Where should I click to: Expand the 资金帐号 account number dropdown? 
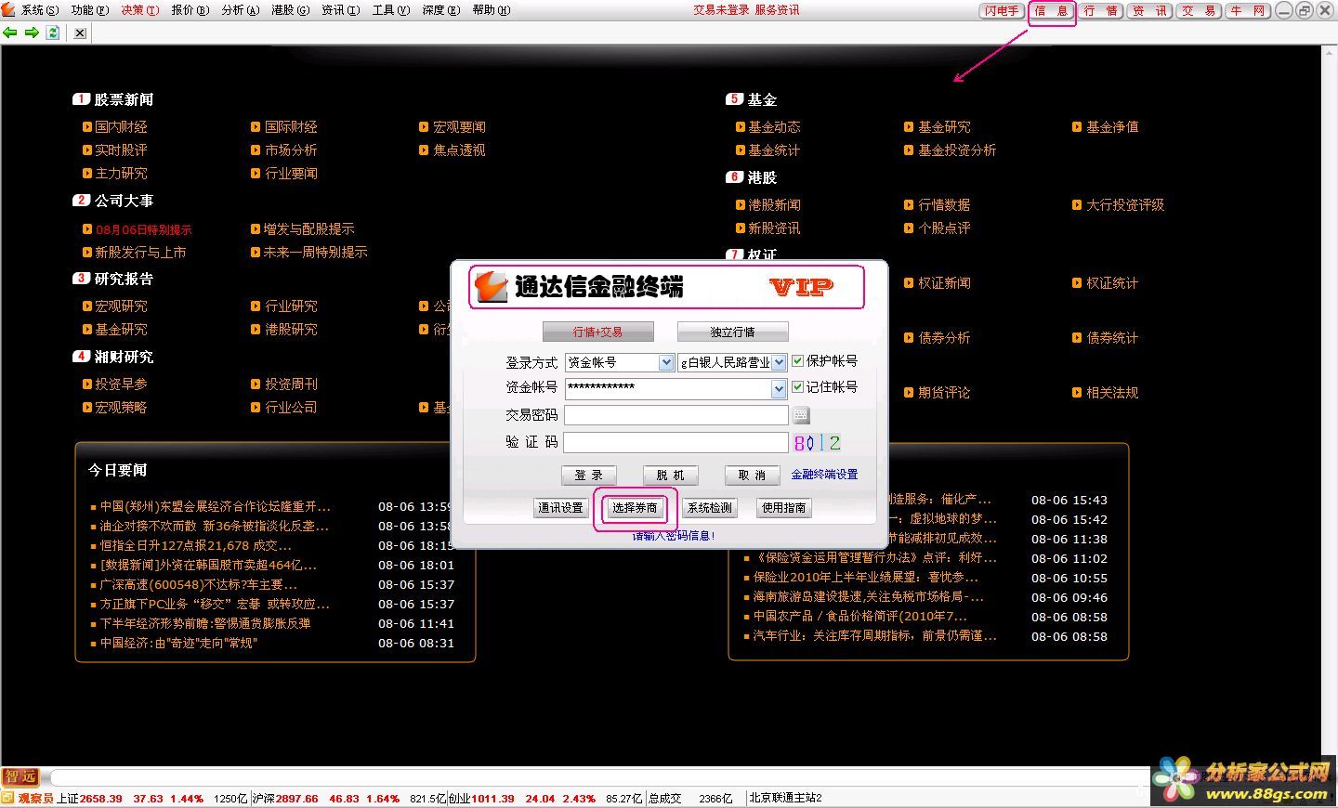click(779, 389)
